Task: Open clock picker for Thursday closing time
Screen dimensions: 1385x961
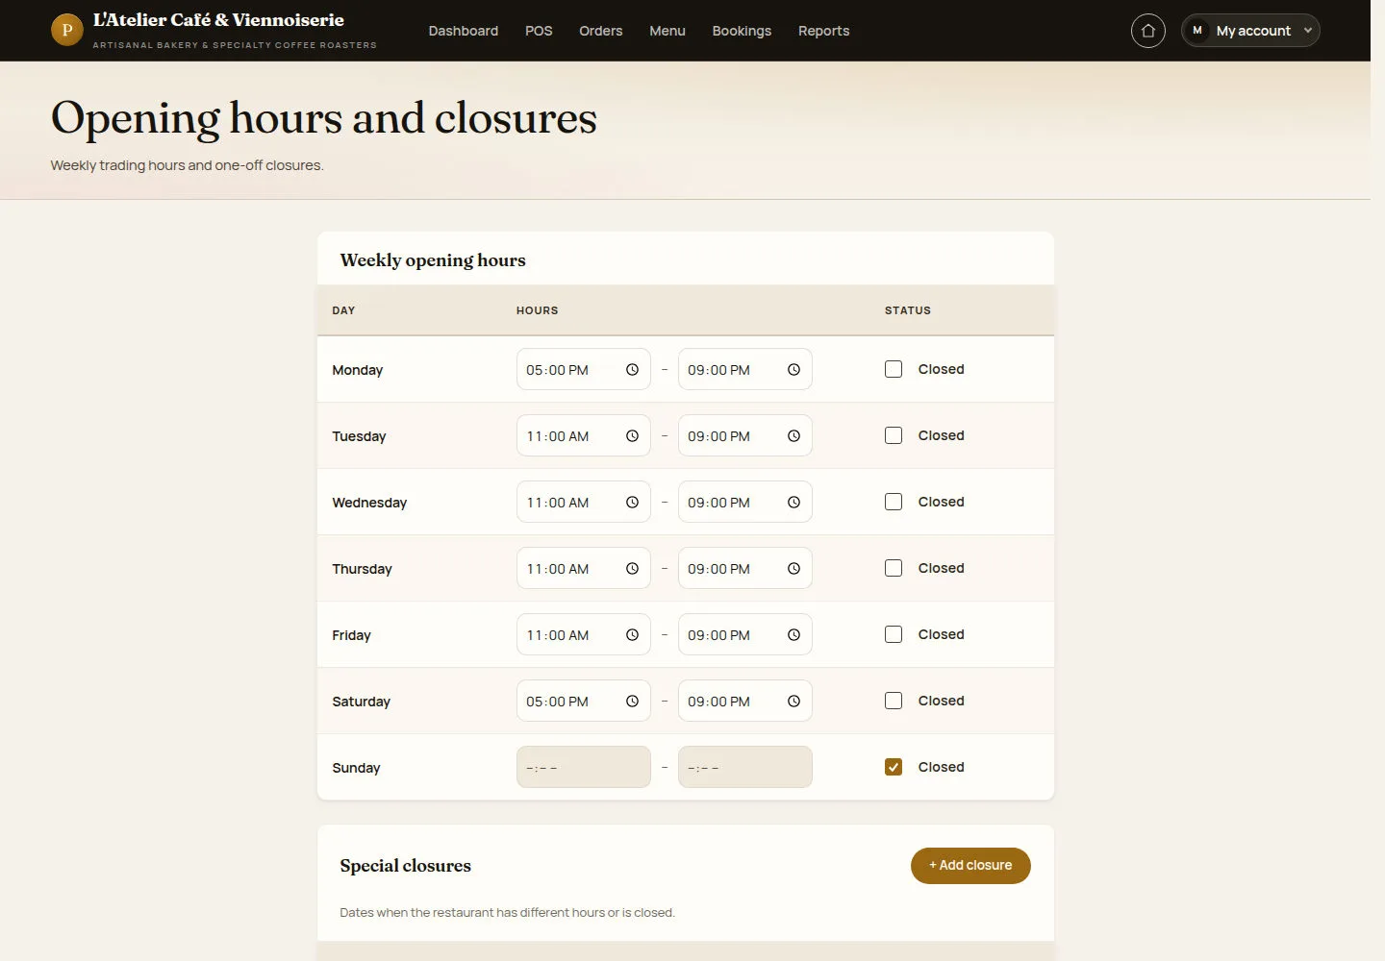Action: (x=793, y=569)
